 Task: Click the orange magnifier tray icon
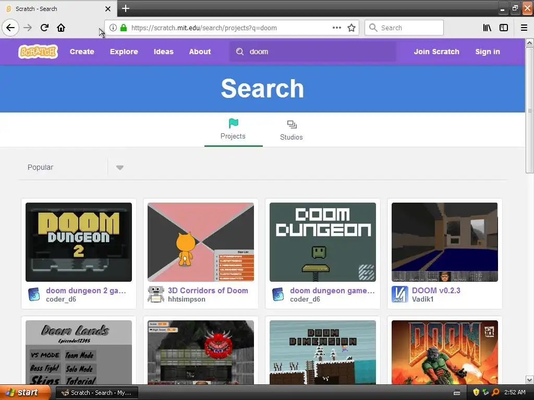(495, 392)
